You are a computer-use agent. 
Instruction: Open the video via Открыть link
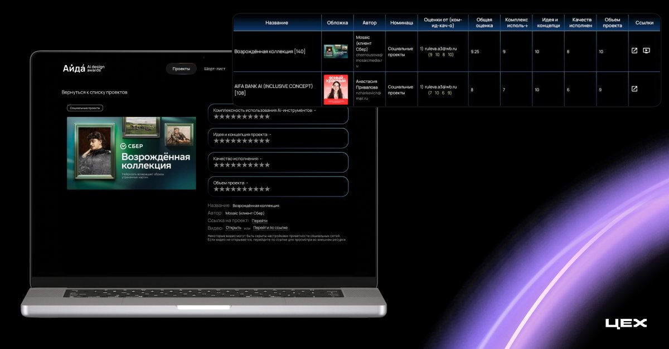233,228
